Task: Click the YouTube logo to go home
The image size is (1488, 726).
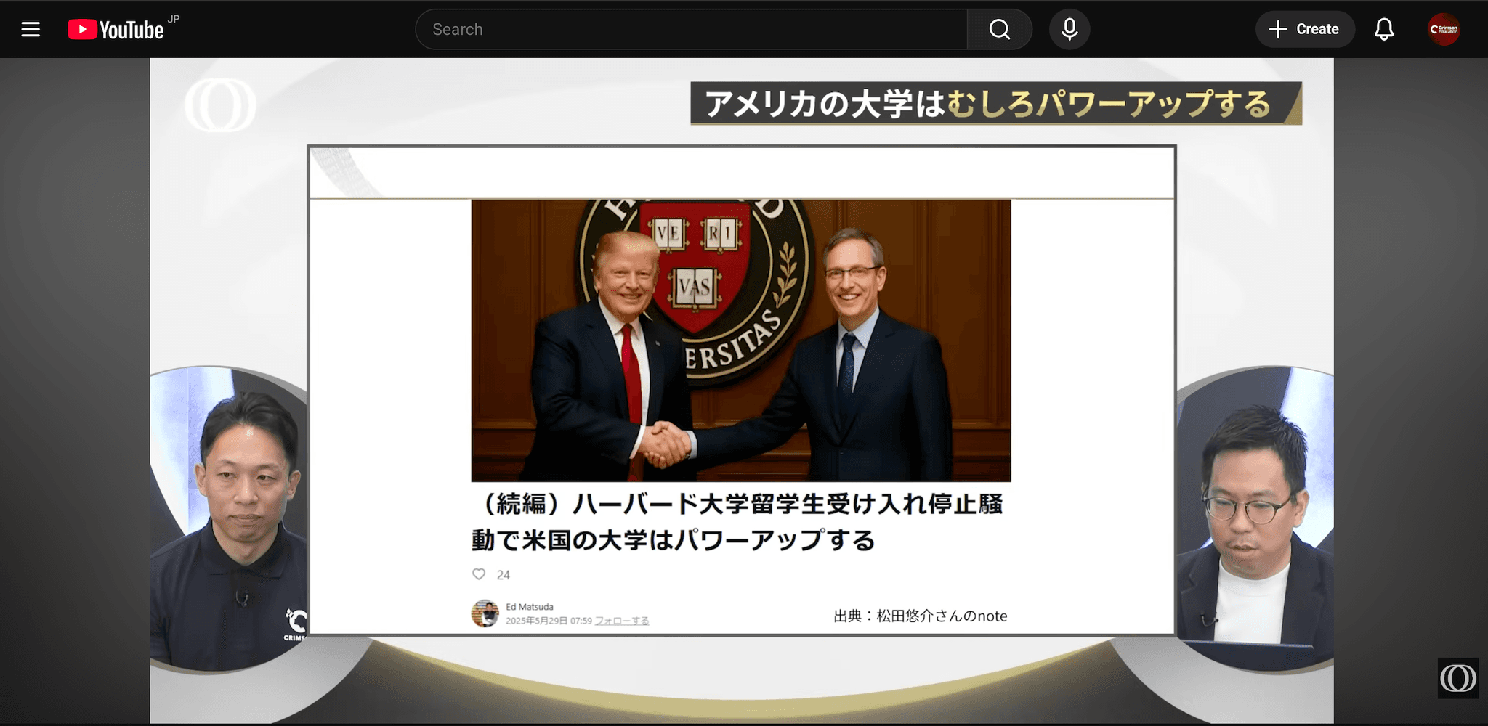Action: tap(116, 29)
